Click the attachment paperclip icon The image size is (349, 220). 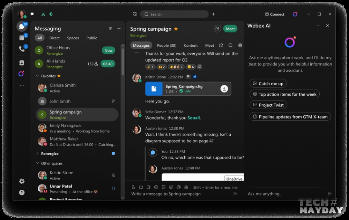(133, 187)
